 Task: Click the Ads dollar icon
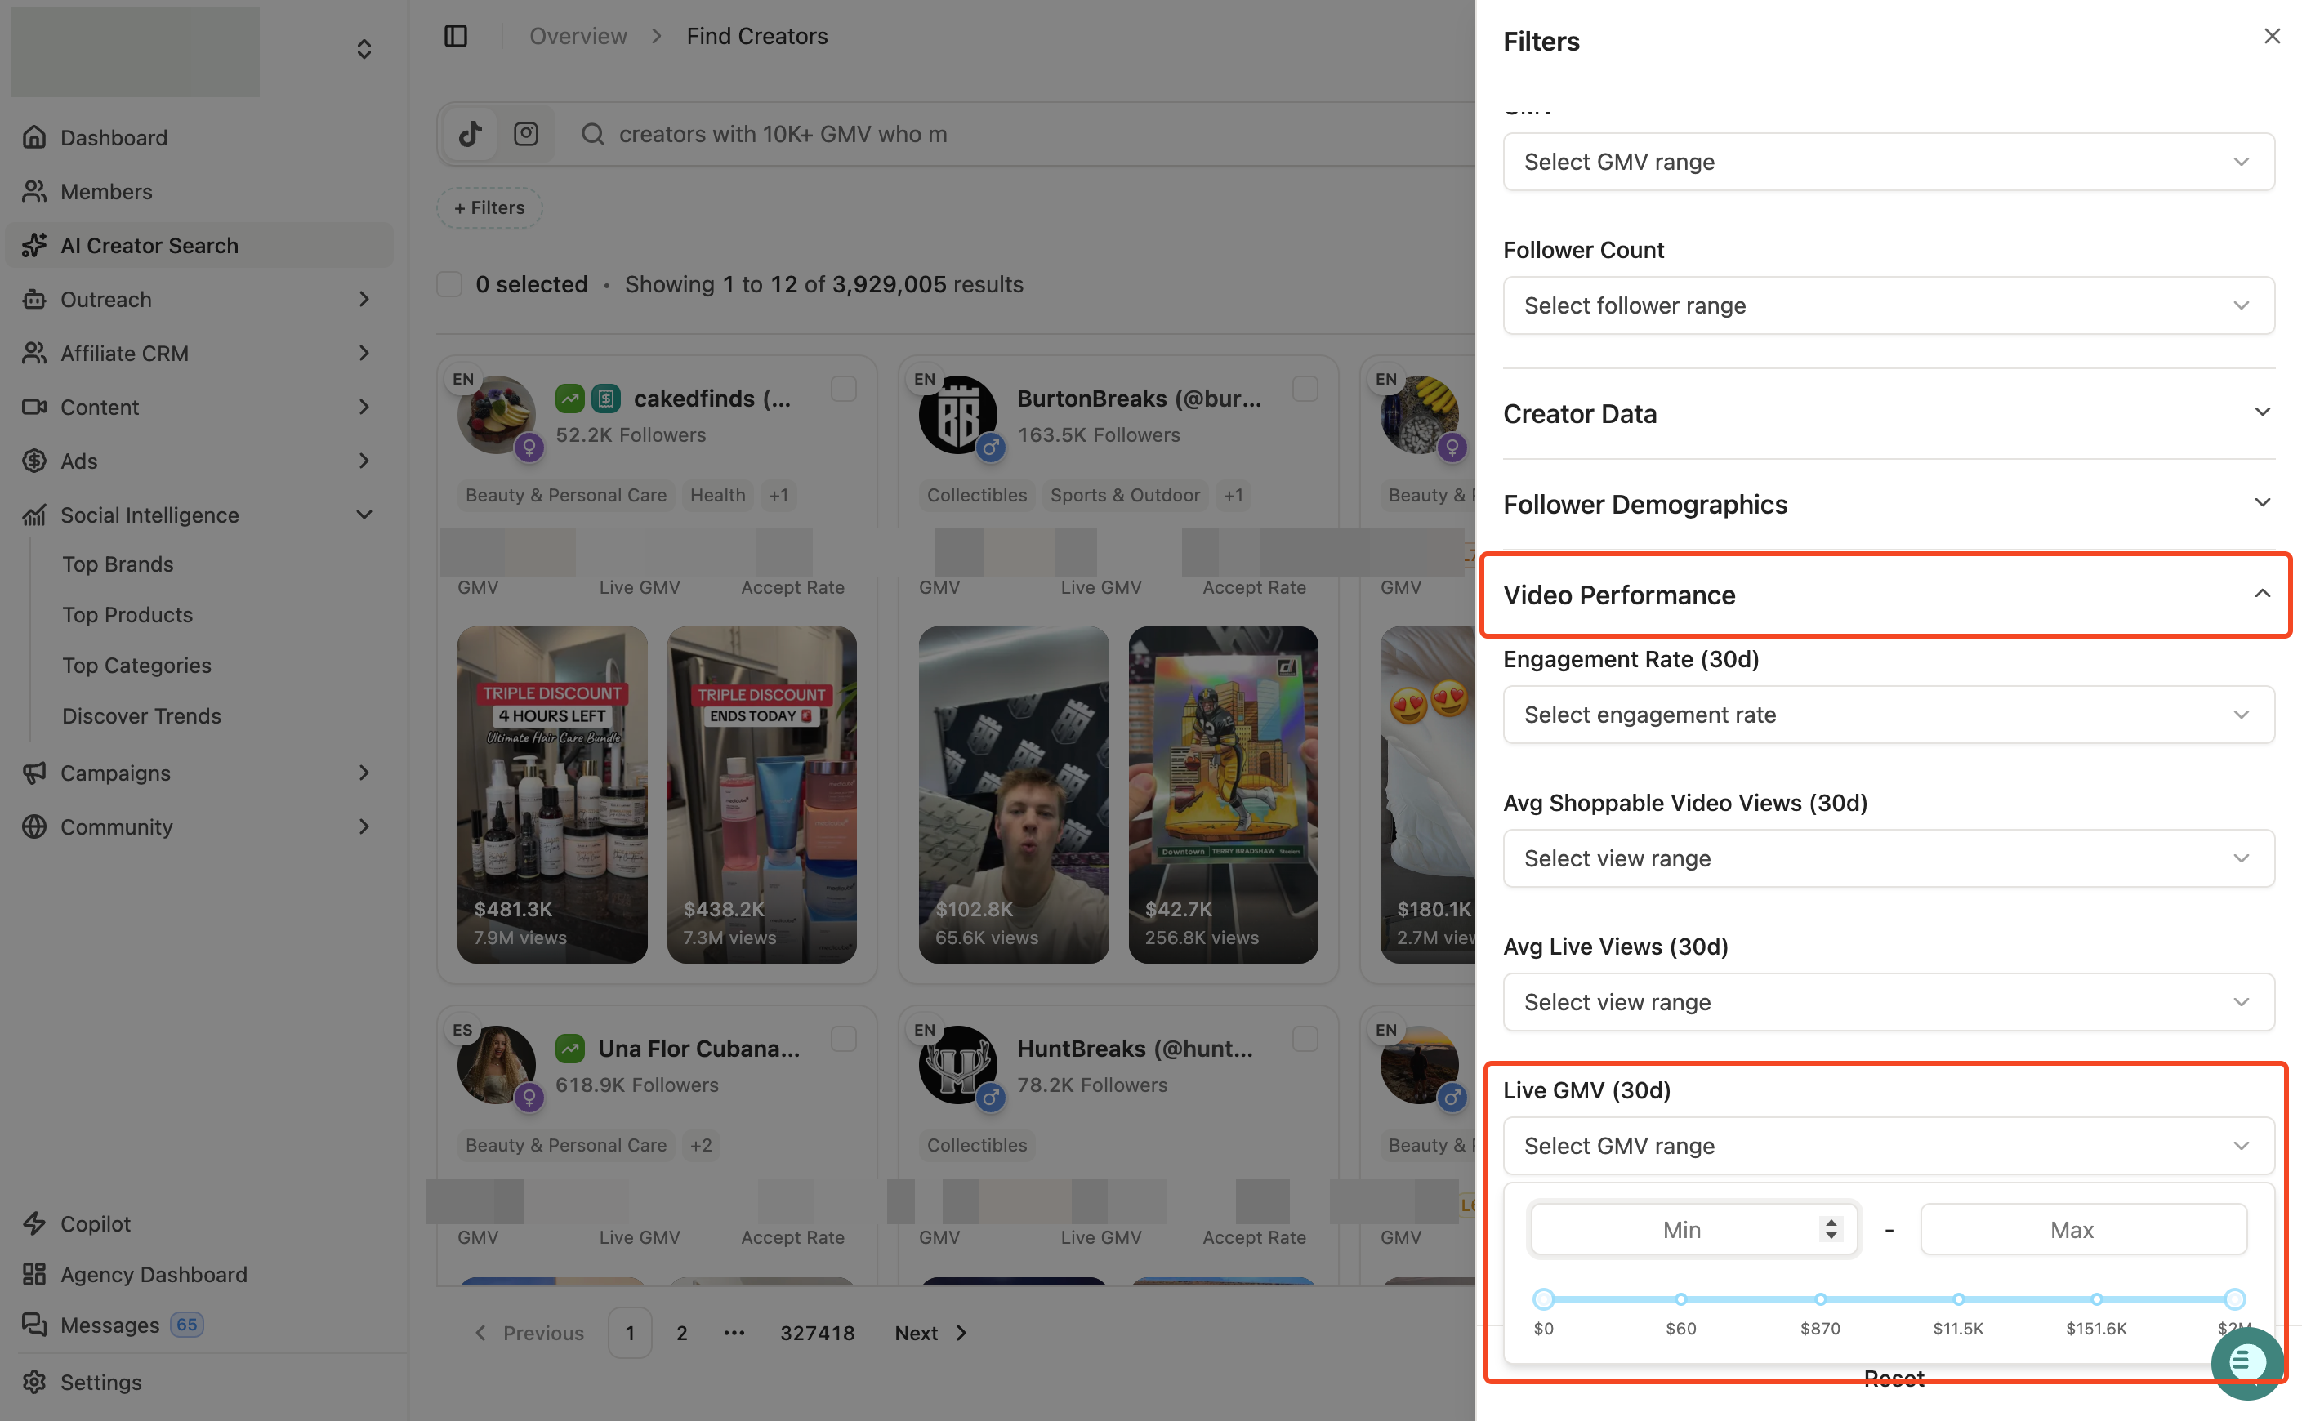[35, 461]
